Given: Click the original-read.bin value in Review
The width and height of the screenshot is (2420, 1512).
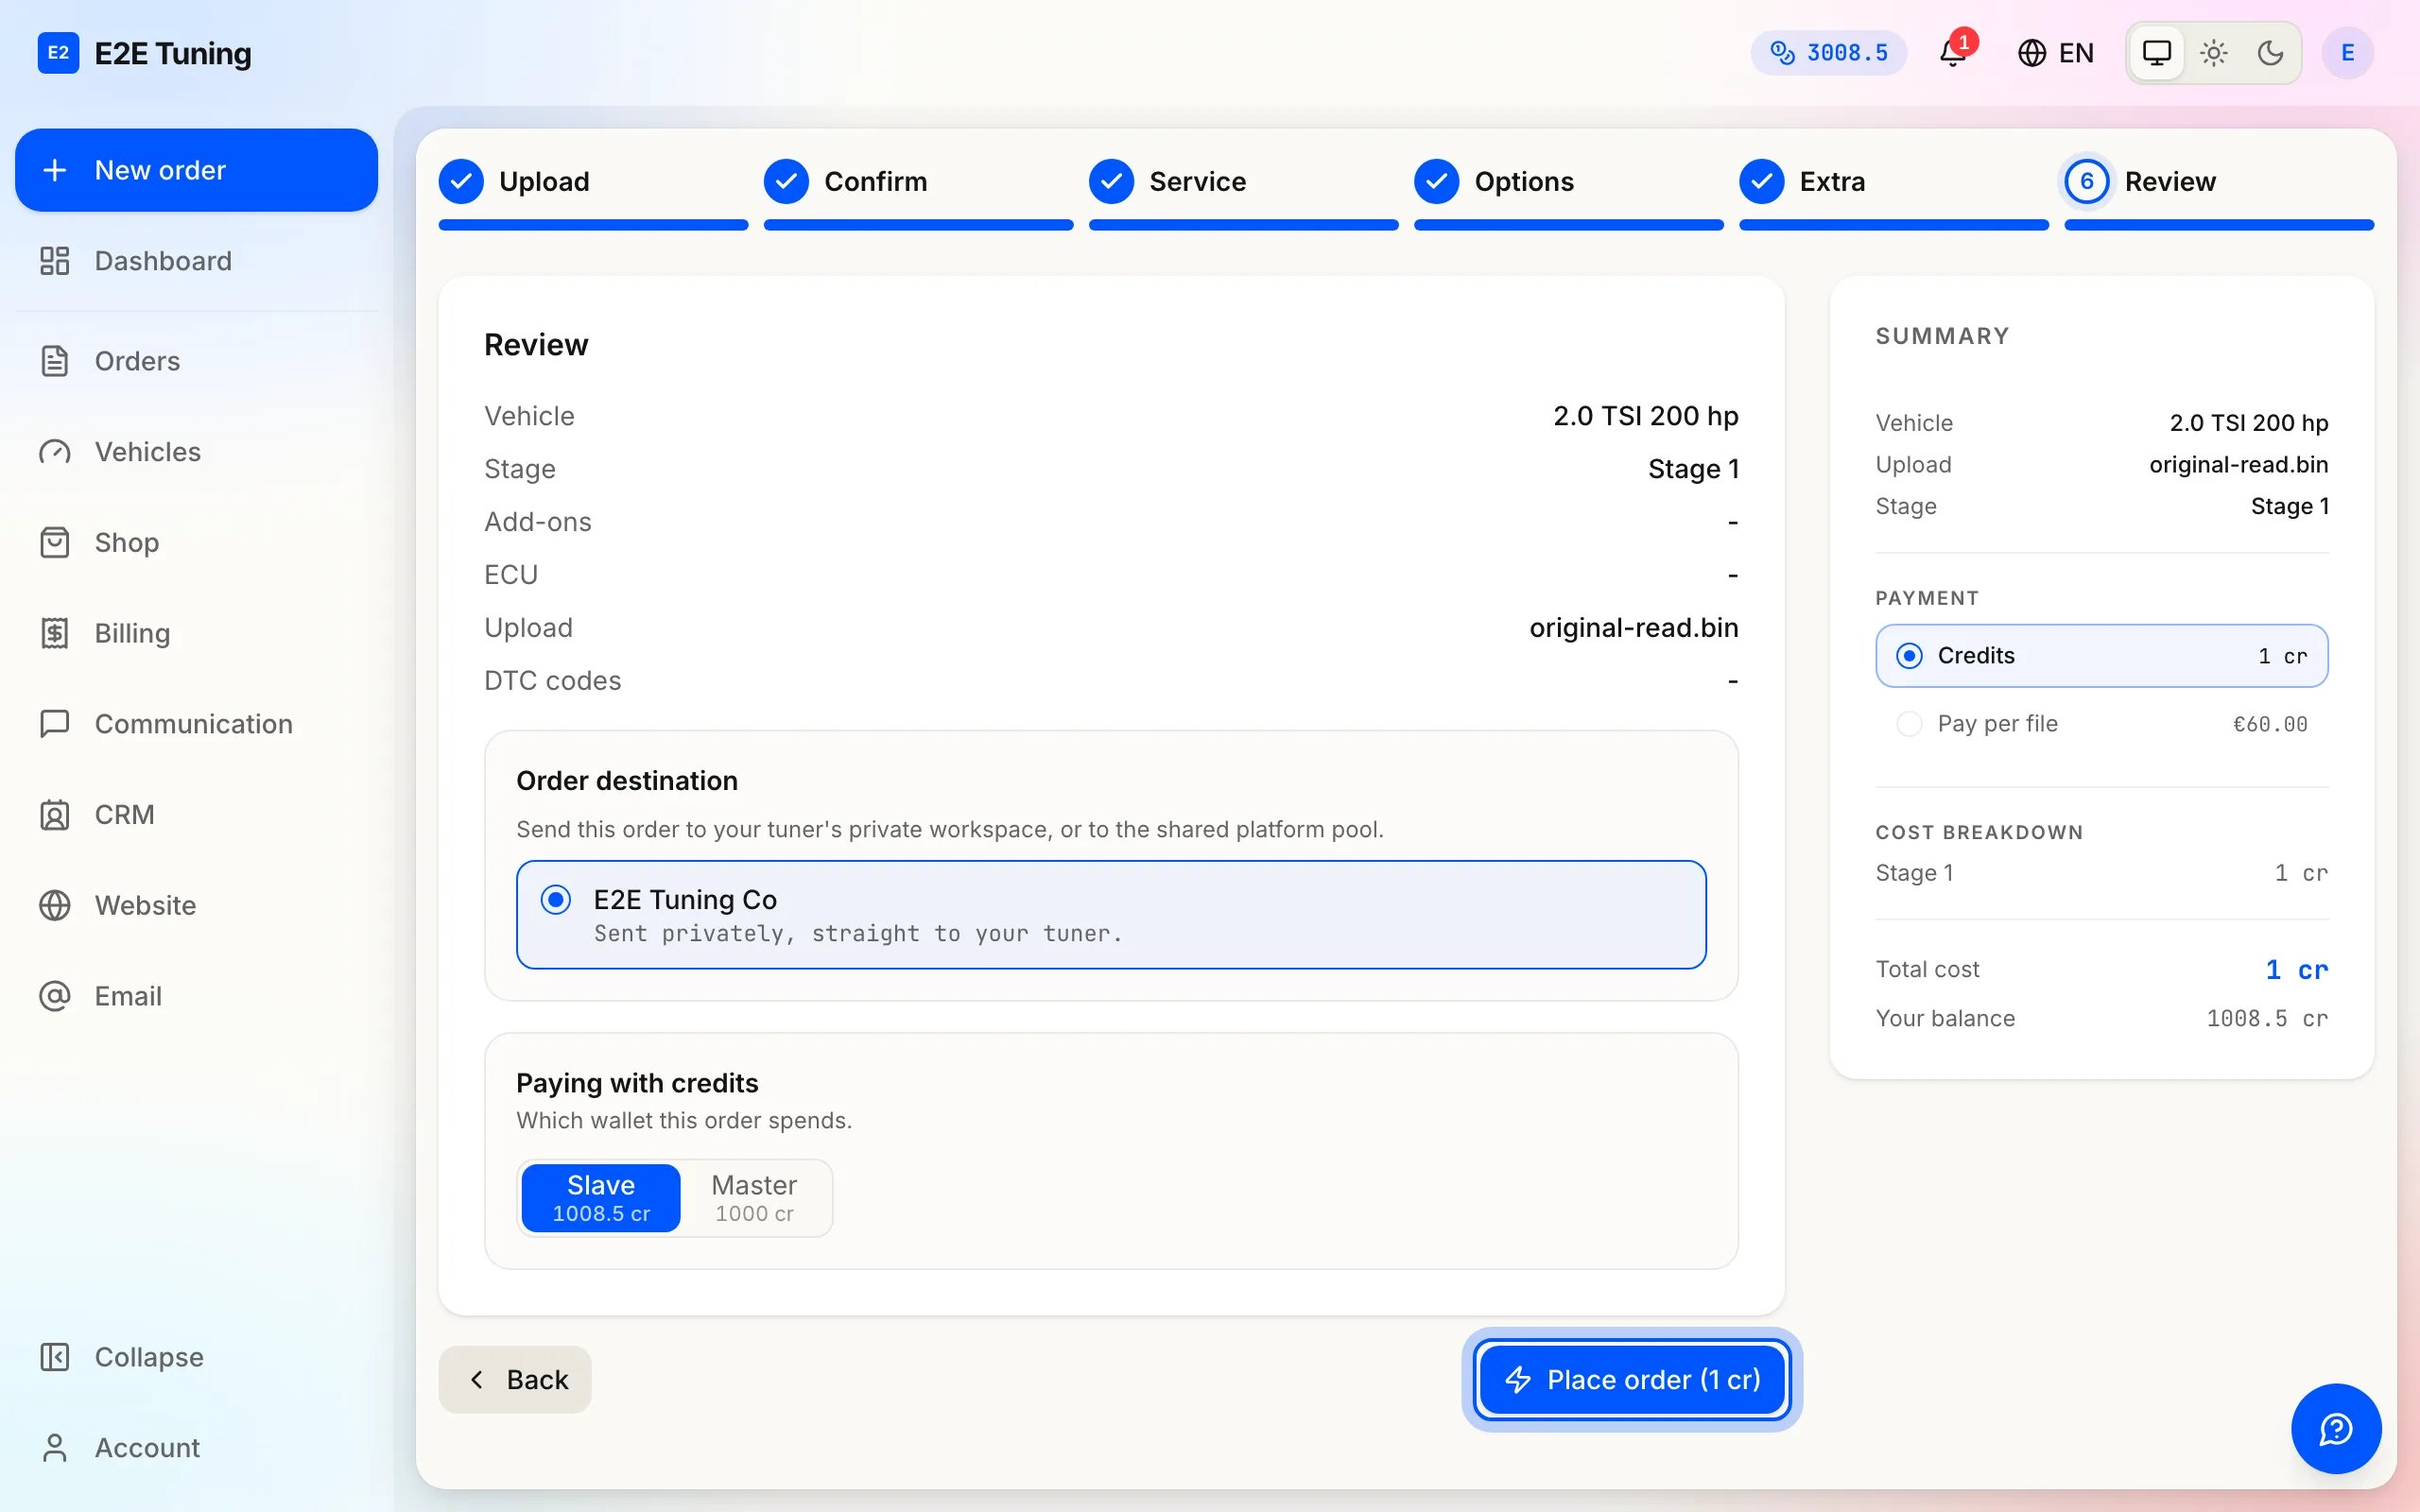Looking at the screenshot, I should pyautogui.click(x=1634, y=628).
